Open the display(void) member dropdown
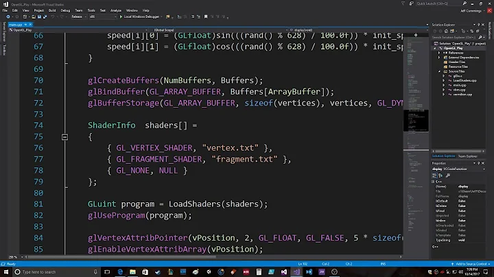The height and width of the screenshot is (277, 494). 359,30
